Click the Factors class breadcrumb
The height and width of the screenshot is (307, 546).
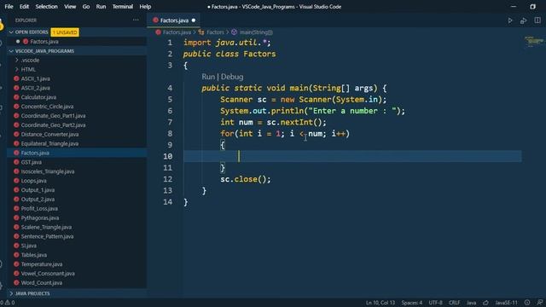click(215, 32)
